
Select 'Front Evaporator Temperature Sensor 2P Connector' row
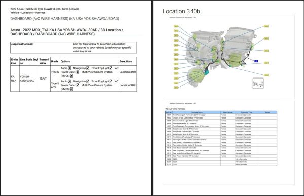221,126
